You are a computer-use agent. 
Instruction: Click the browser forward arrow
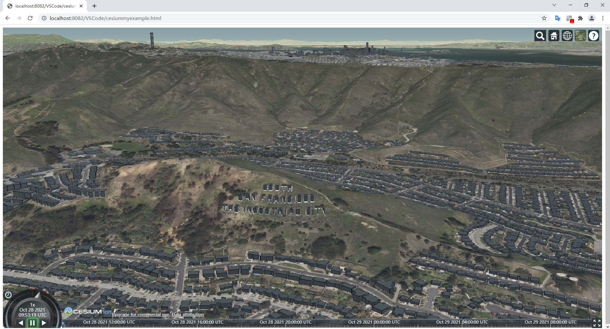click(x=19, y=18)
